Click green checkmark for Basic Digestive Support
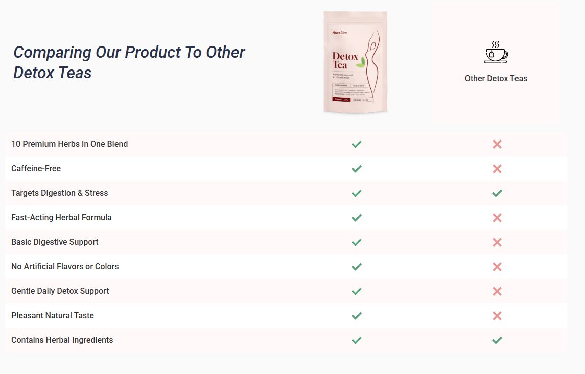 [357, 242]
